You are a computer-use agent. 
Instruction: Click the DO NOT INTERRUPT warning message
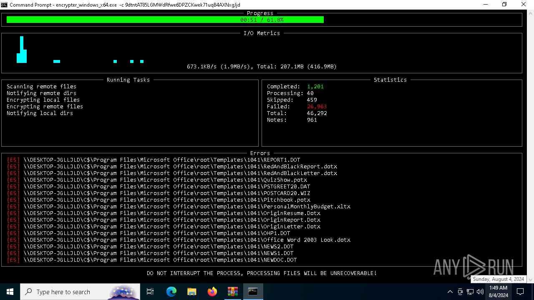click(262, 273)
